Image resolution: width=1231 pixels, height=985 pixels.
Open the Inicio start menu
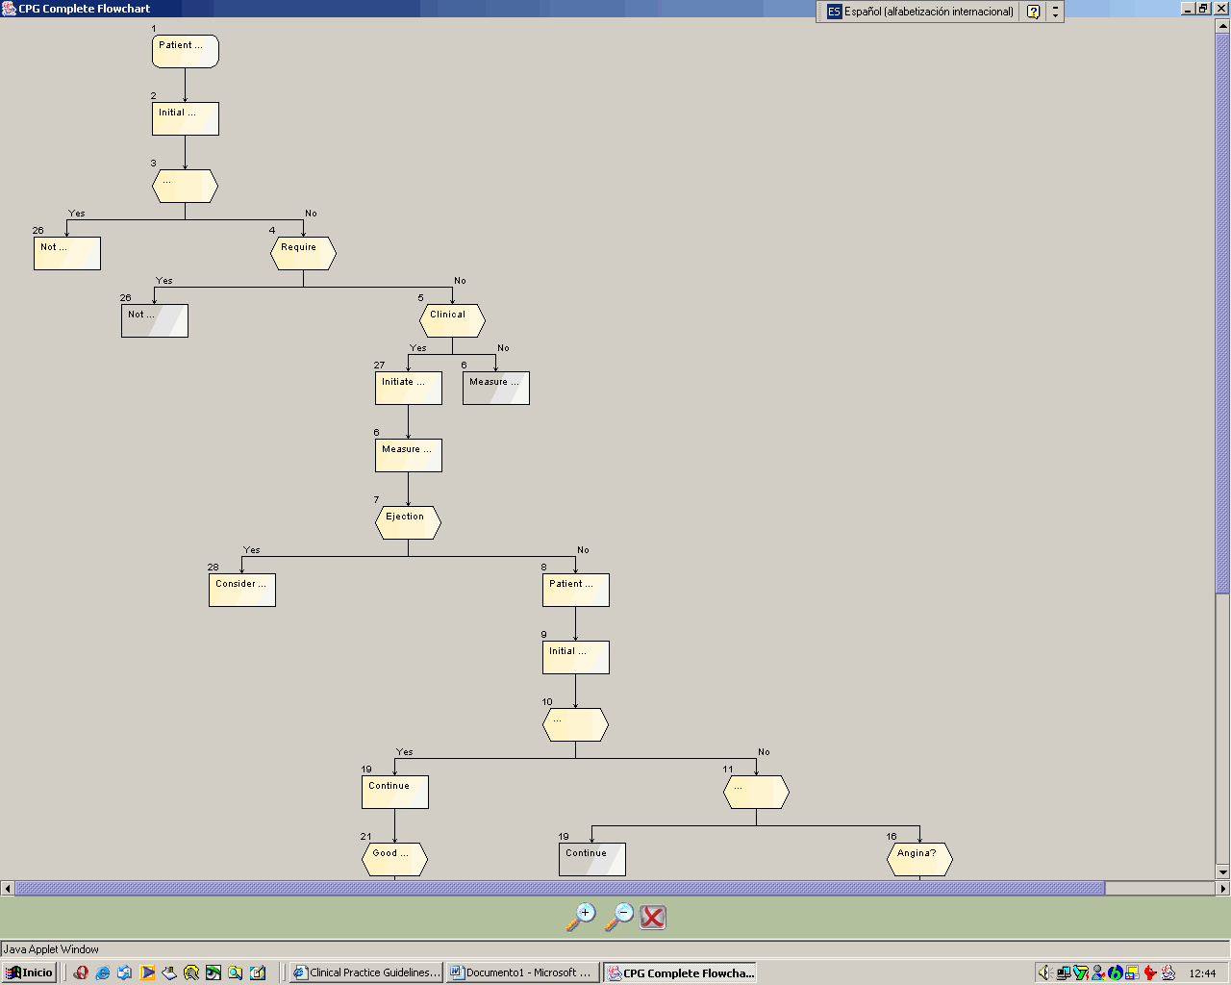(29, 972)
